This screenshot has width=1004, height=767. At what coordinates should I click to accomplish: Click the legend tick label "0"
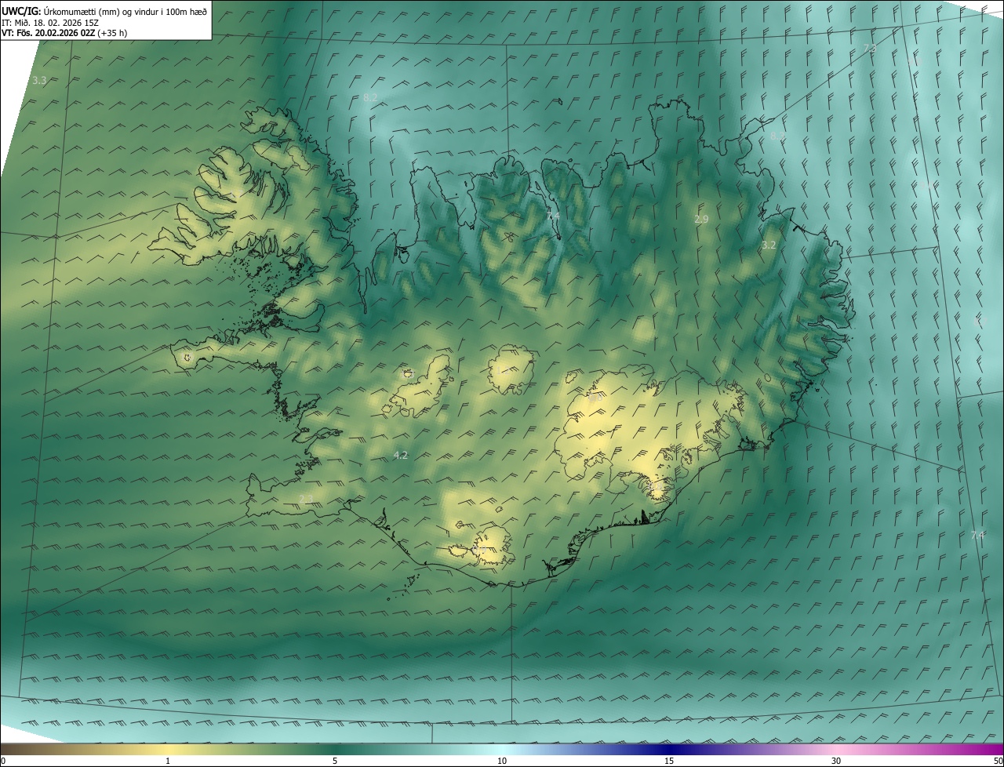[x=2, y=762]
